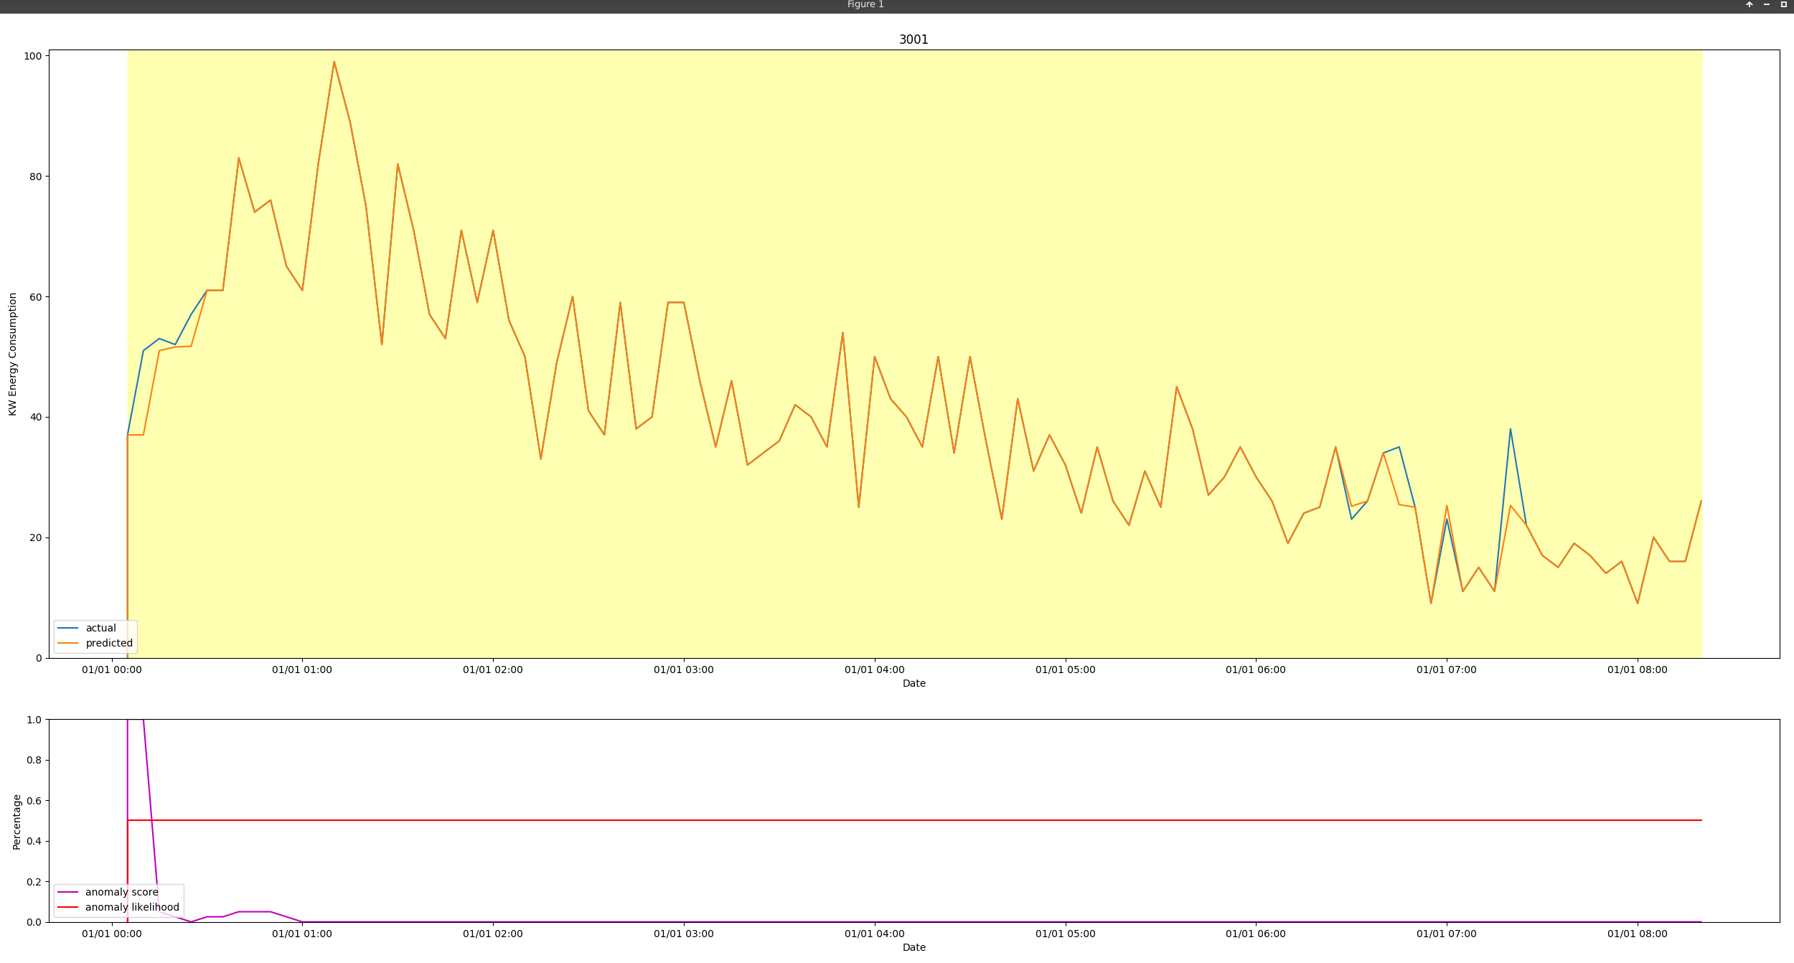Image resolution: width=1794 pixels, height=963 pixels.
Task: Click the 'Percentage' y-axis label
Action: (17, 822)
